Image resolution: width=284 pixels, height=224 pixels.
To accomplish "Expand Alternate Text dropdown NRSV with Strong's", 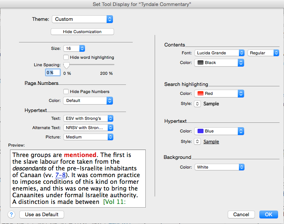I will click(x=88, y=128).
